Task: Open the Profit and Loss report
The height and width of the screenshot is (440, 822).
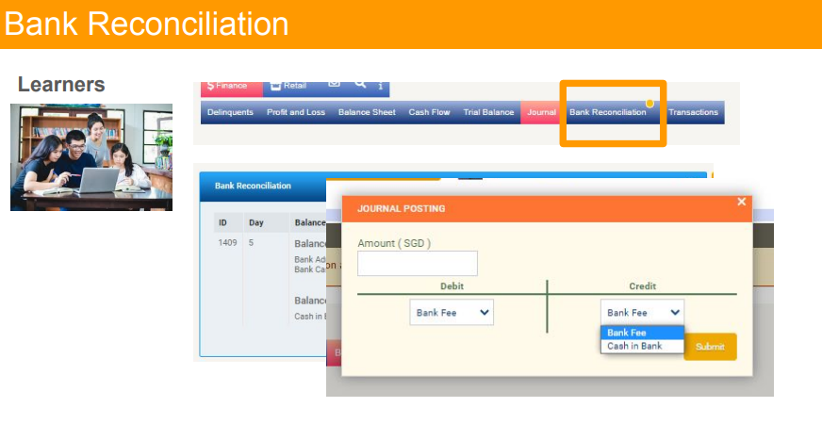Action: (x=296, y=112)
